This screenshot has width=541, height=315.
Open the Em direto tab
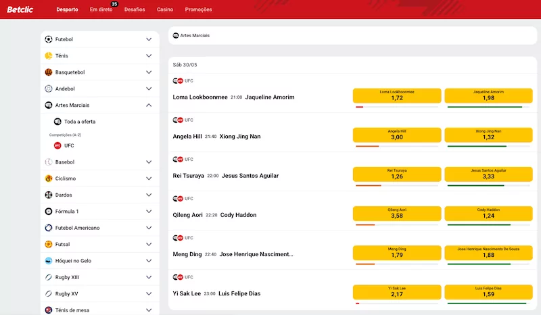[x=101, y=9]
